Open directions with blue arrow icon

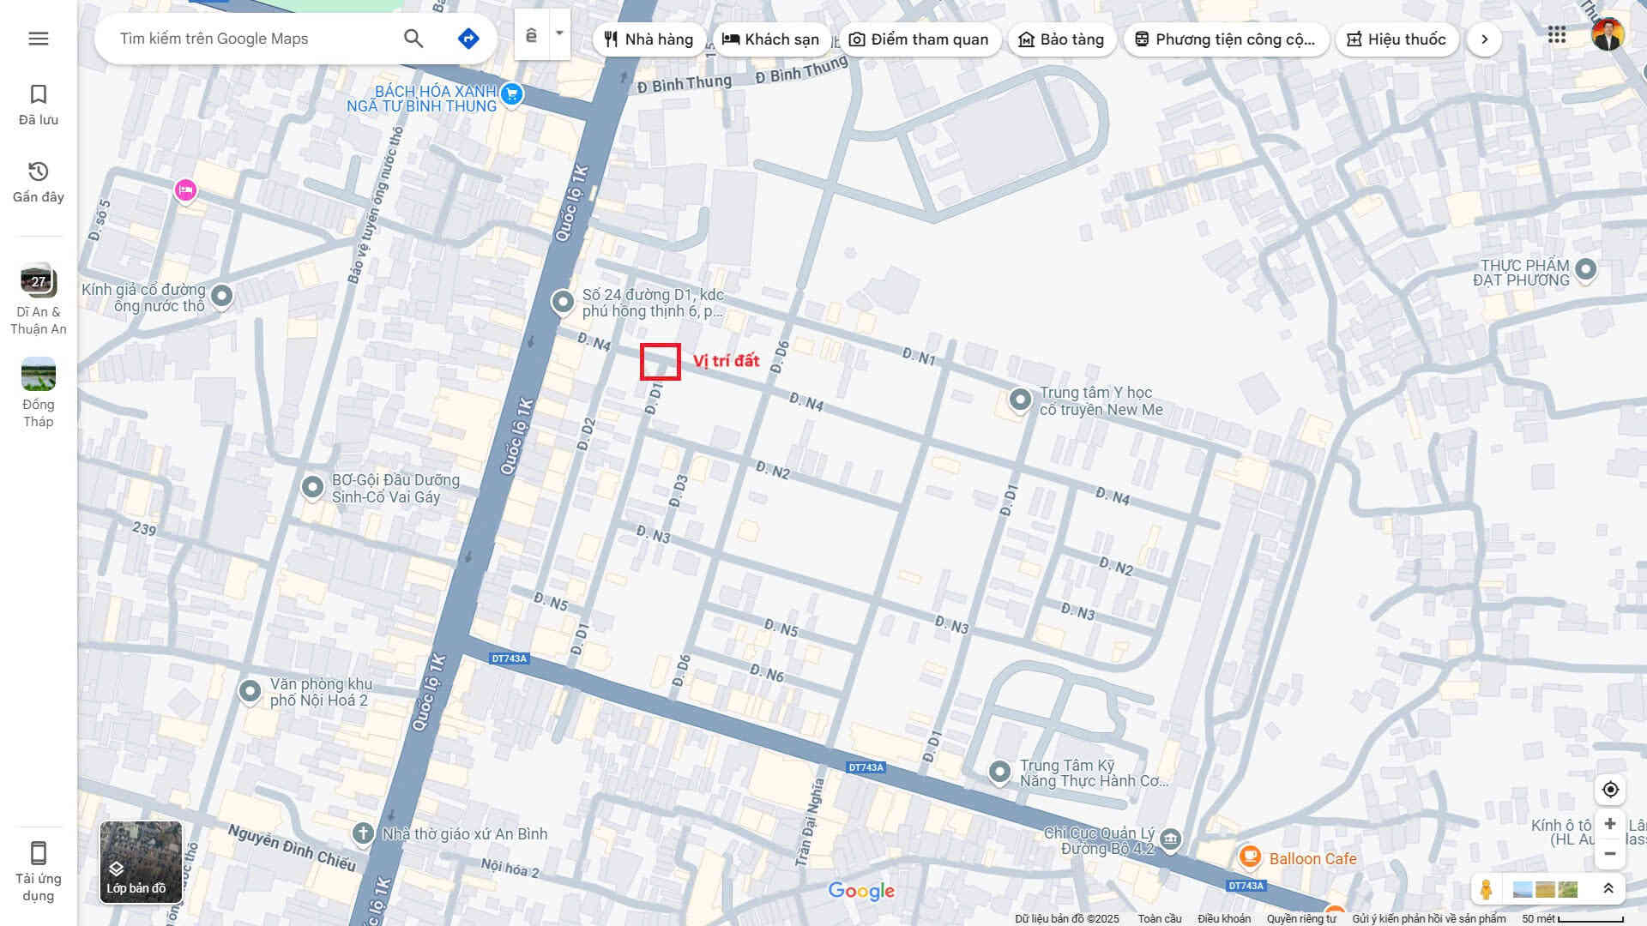click(468, 39)
